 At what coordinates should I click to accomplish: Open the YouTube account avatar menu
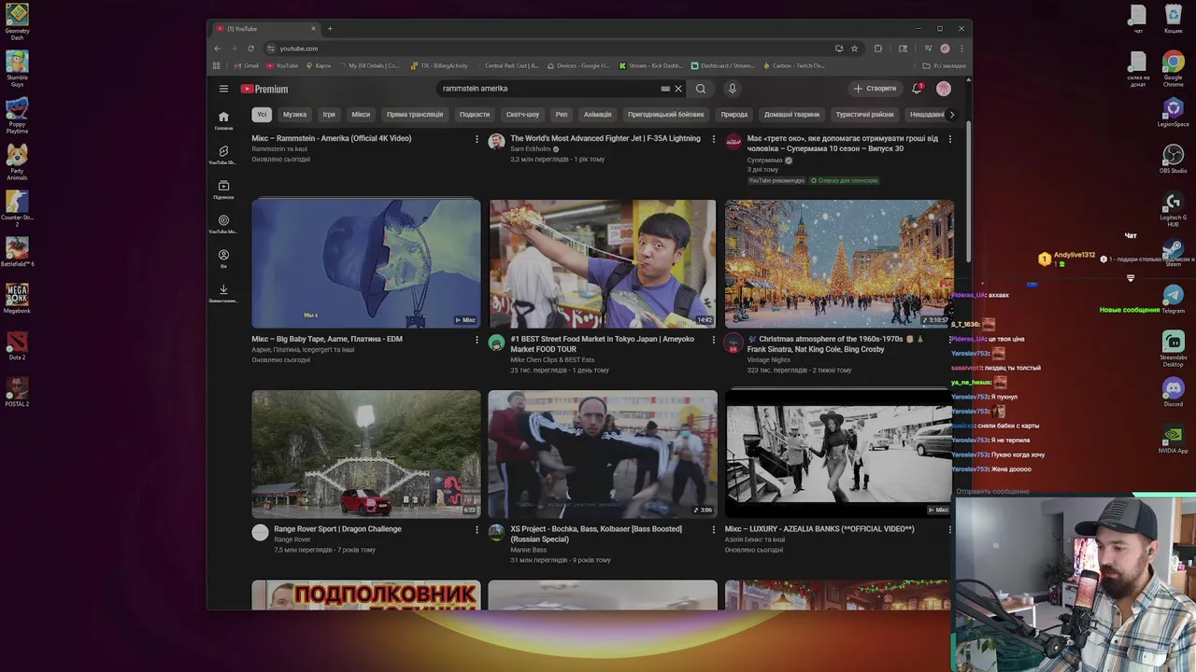coord(944,89)
